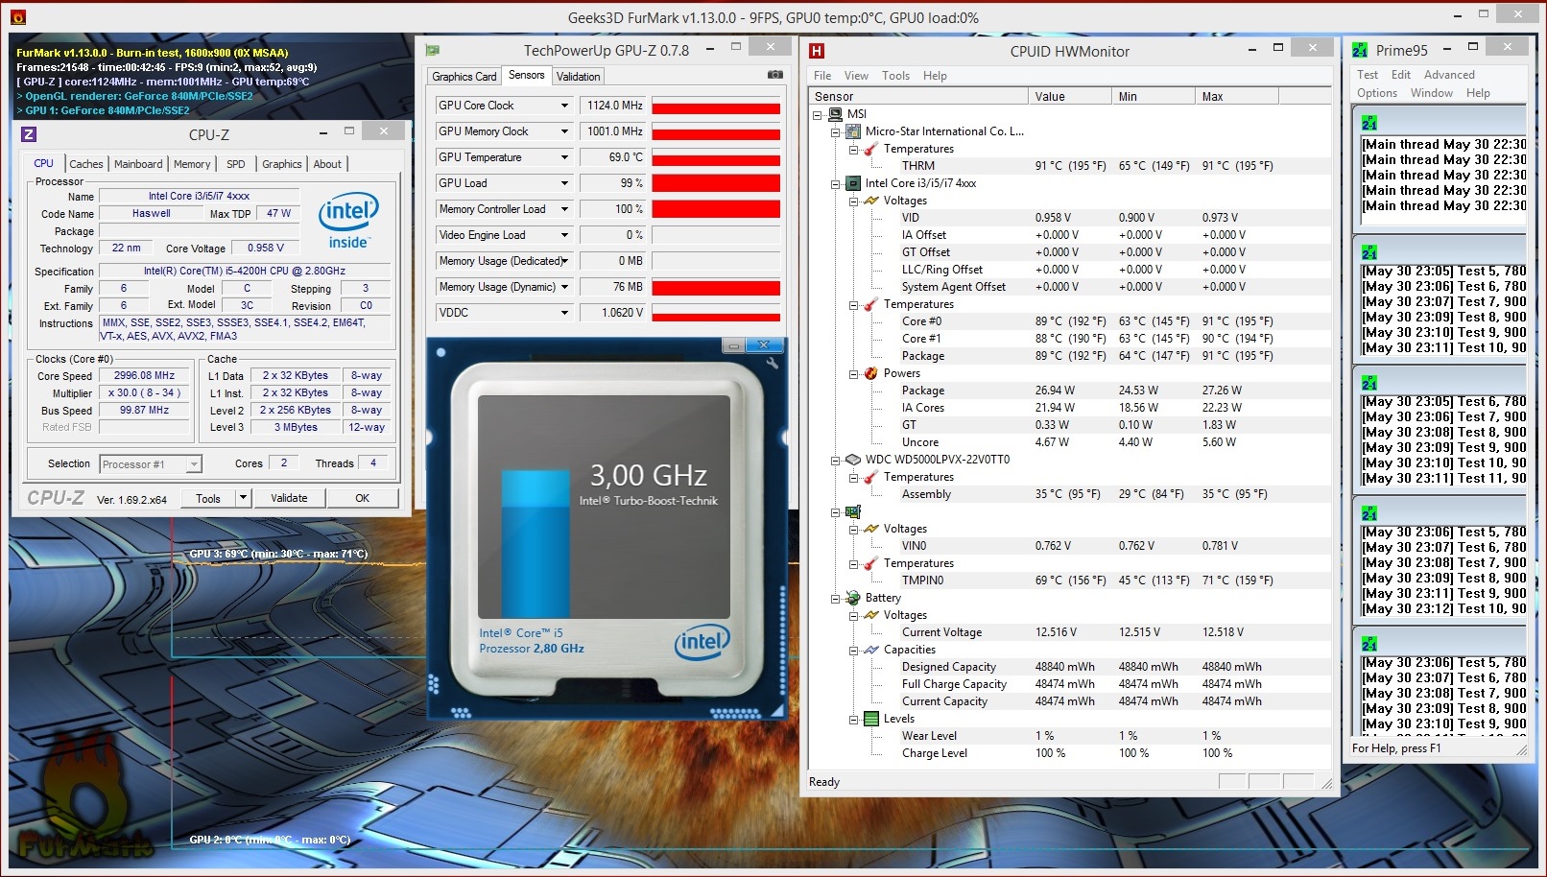The width and height of the screenshot is (1547, 877).
Task: Open GPU Temperature sensor dropdown
Action: tap(564, 157)
